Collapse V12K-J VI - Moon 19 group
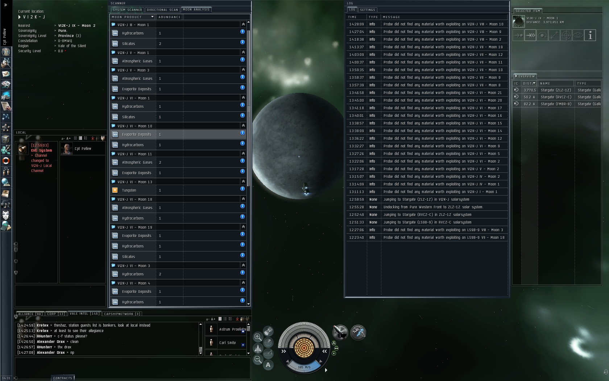609x381 pixels. [x=243, y=227]
